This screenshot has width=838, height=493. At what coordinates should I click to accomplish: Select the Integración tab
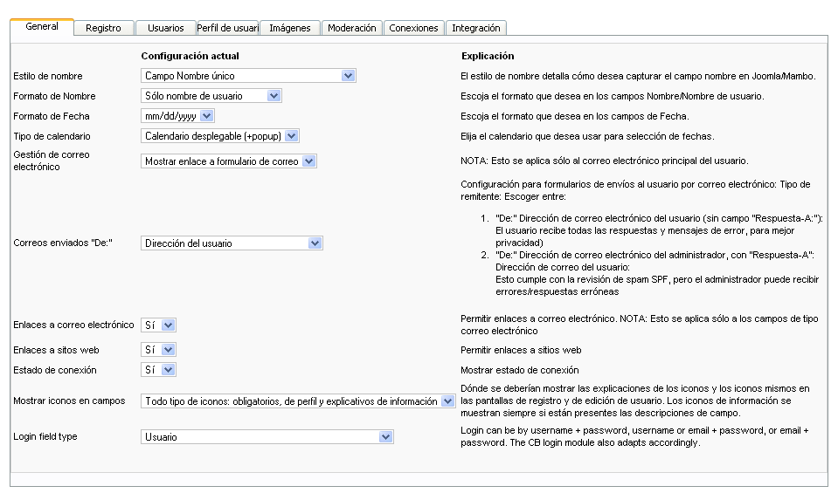tap(475, 28)
